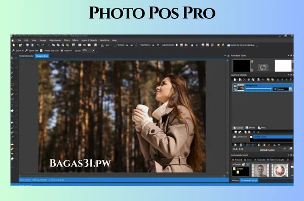Select the Scripts folder tree item
The image size is (304, 201).
[x=238, y=169]
